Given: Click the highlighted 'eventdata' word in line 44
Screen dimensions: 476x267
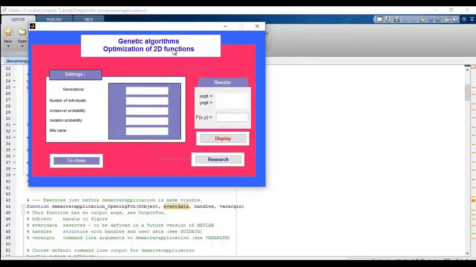Looking at the screenshot, I should click(x=176, y=206).
